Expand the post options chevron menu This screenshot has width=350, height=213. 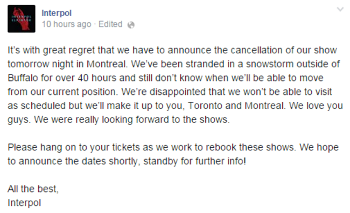click(x=340, y=9)
